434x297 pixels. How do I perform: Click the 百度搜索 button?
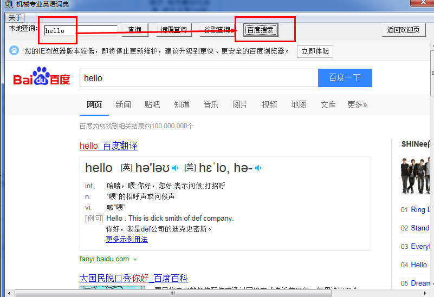(x=260, y=30)
